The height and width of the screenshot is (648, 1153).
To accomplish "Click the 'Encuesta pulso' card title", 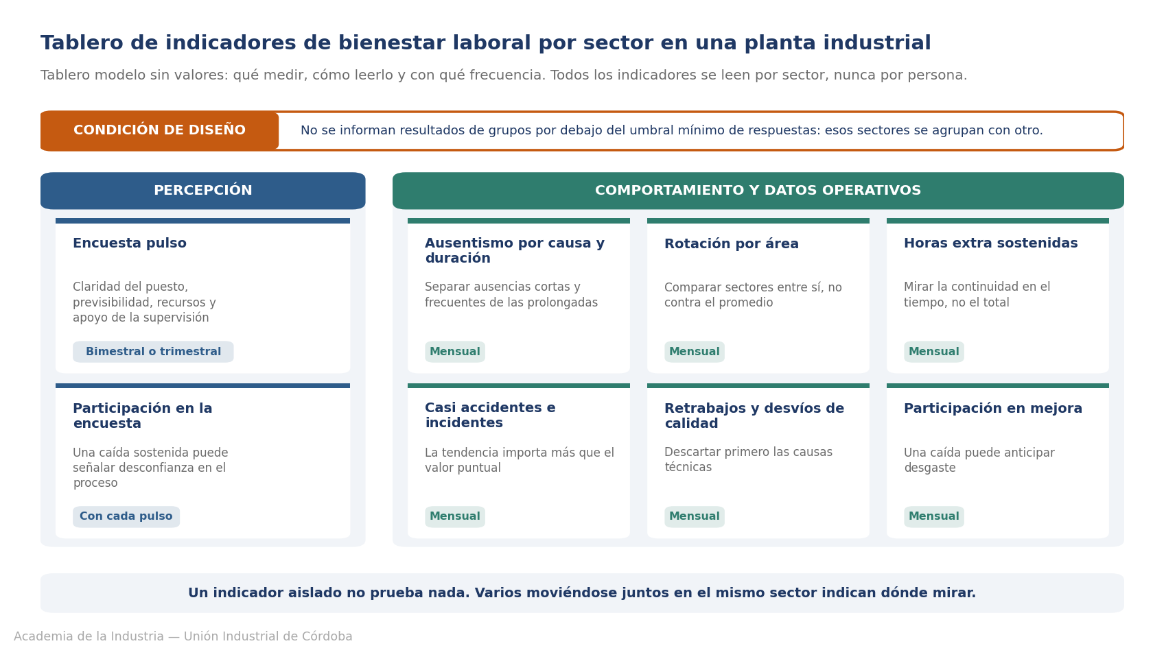I will coord(130,243).
